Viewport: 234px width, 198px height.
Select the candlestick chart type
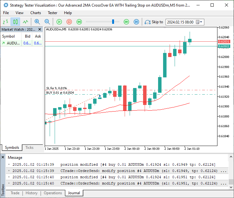coord(15,22)
